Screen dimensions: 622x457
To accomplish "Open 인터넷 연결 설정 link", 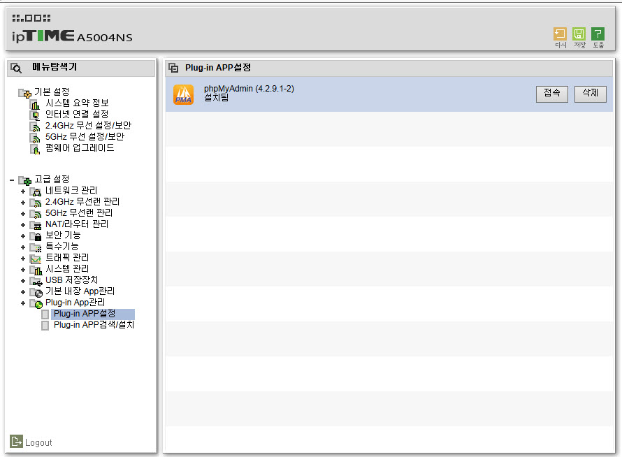I will 77,115.
